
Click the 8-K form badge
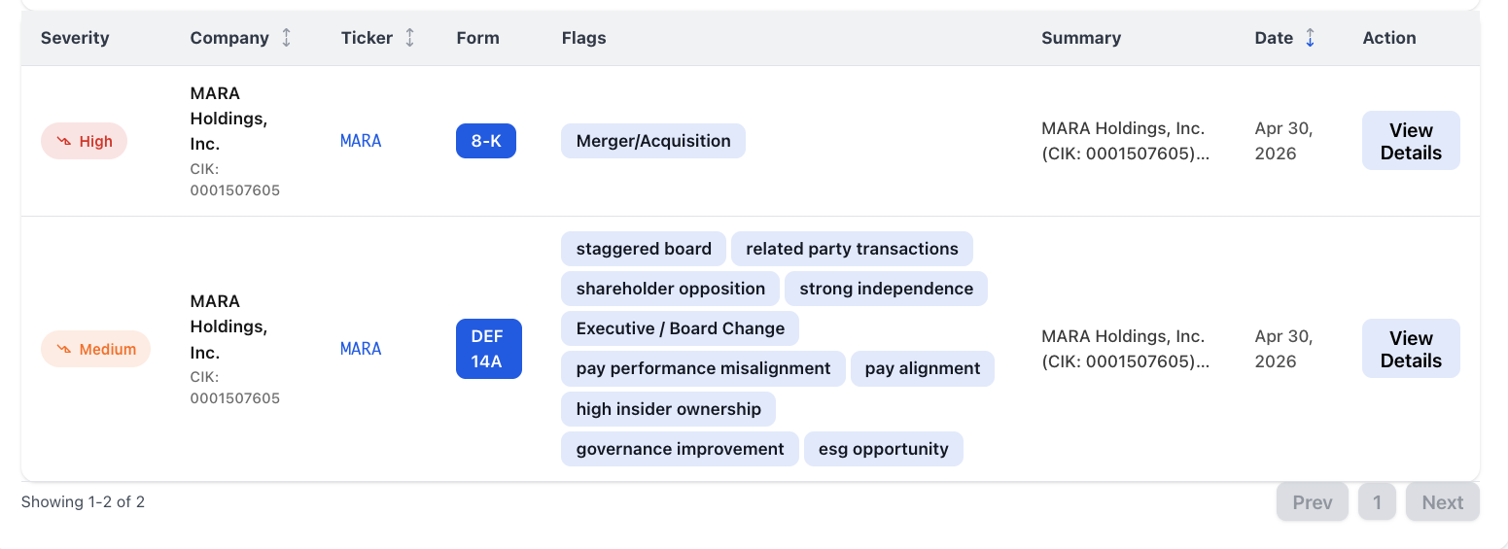click(x=486, y=141)
